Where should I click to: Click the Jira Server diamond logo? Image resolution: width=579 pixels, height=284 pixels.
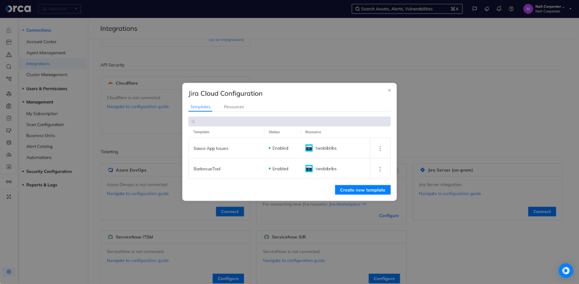pos(422,170)
